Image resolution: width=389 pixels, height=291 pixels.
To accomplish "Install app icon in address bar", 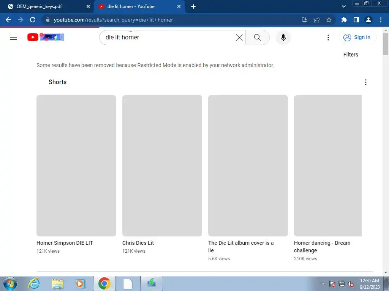I will point(304,20).
